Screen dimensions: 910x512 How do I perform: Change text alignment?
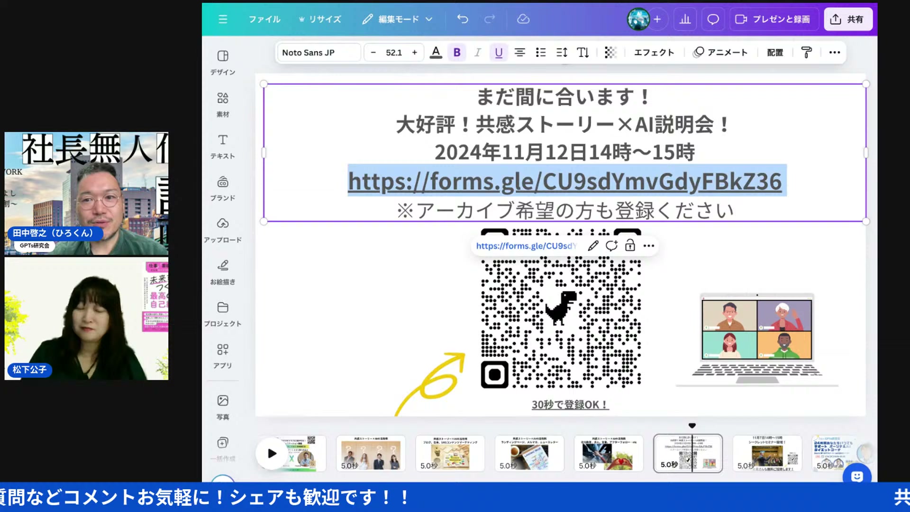(x=520, y=53)
